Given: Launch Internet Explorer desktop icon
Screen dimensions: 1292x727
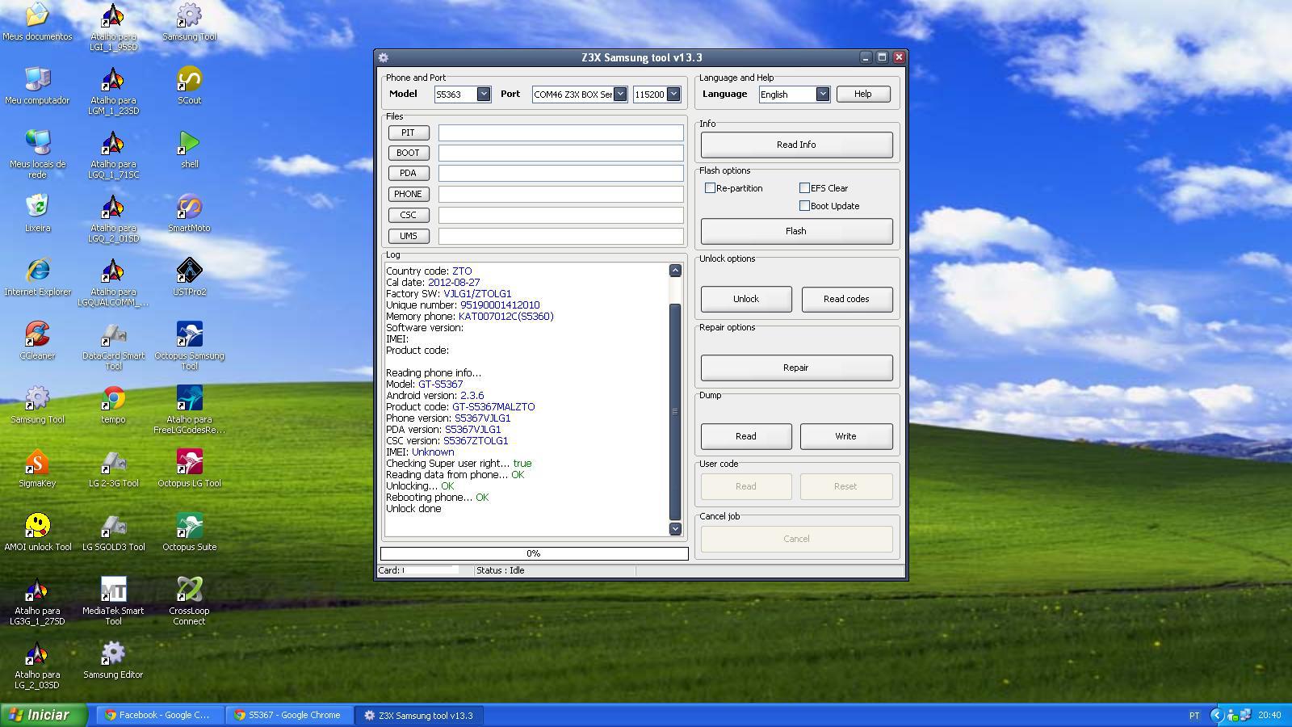Looking at the screenshot, I should [37, 277].
